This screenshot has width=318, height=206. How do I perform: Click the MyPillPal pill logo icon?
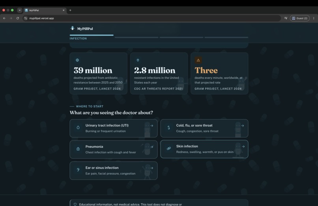pyautogui.click(x=73, y=28)
